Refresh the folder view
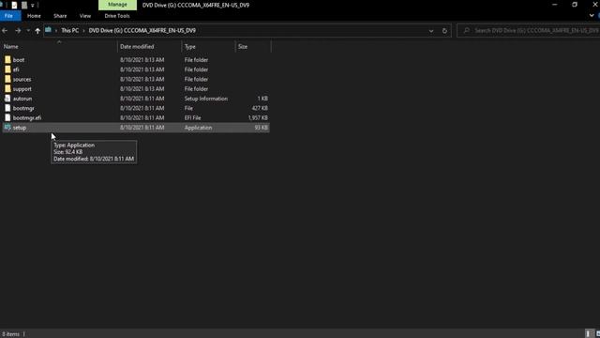 [x=444, y=31]
